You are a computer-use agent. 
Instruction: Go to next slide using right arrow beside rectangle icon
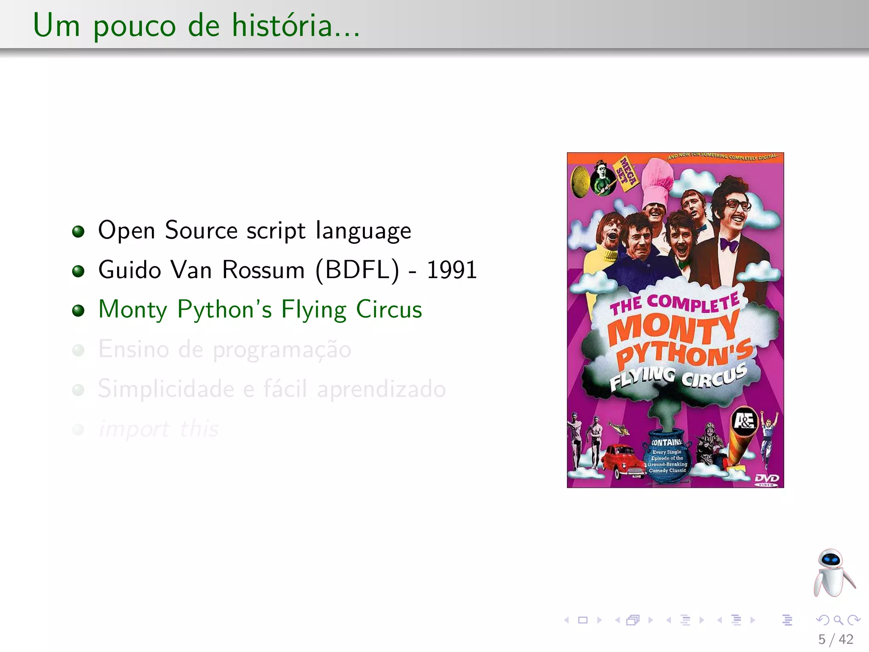tap(600, 620)
